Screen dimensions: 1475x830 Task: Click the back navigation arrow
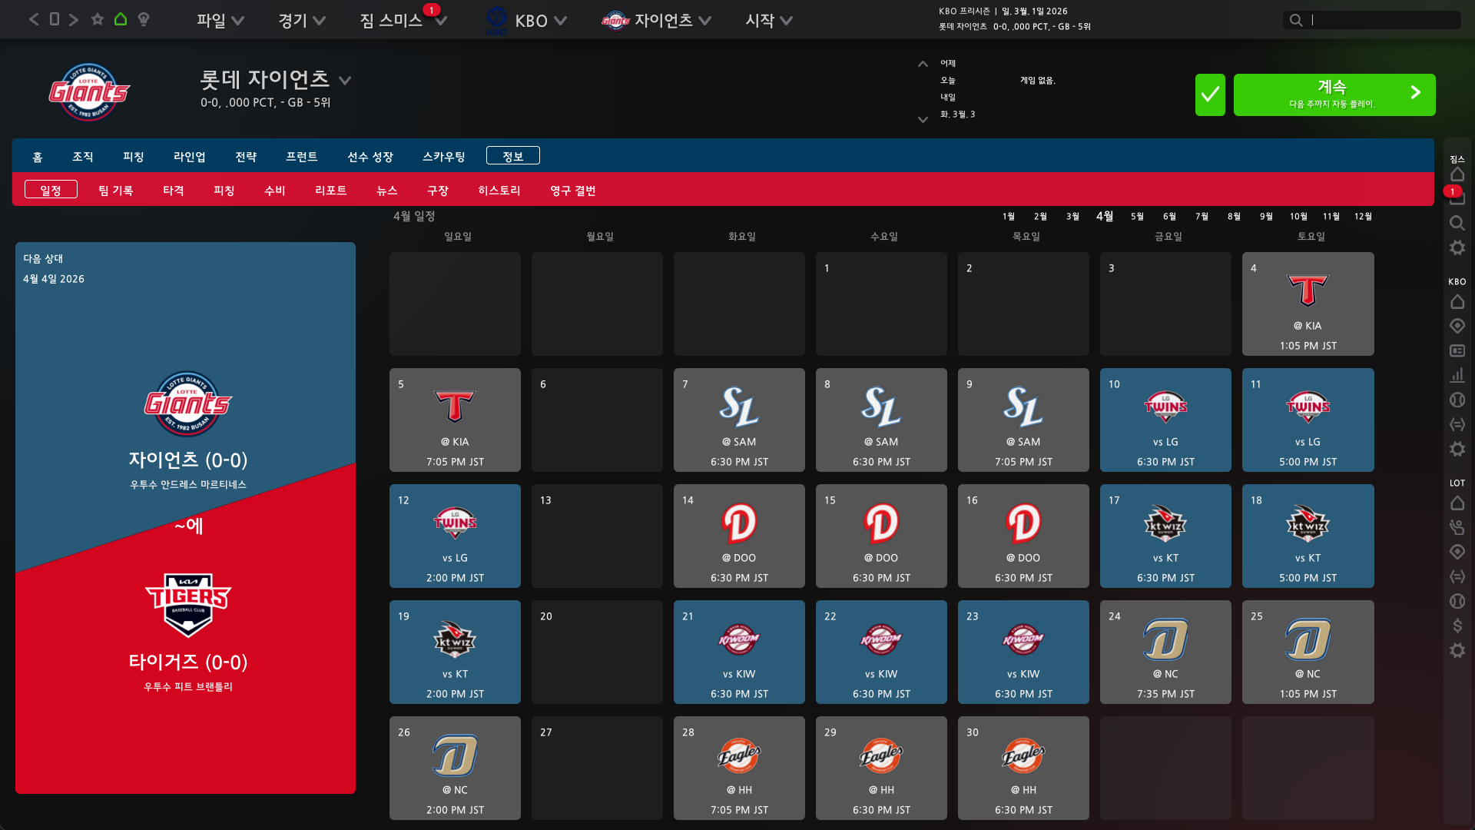tap(34, 19)
